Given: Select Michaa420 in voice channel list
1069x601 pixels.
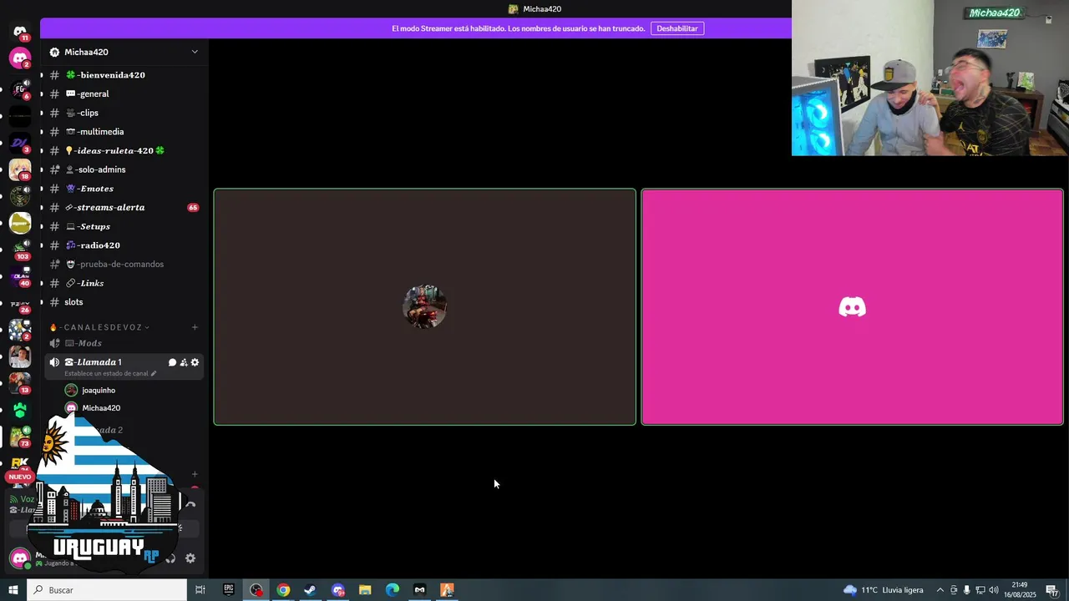Looking at the screenshot, I should (x=124, y=408).
